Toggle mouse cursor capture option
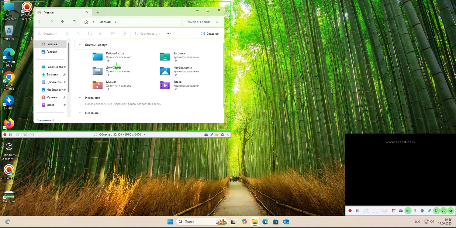This screenshot has height=228, width=456. 437,211
